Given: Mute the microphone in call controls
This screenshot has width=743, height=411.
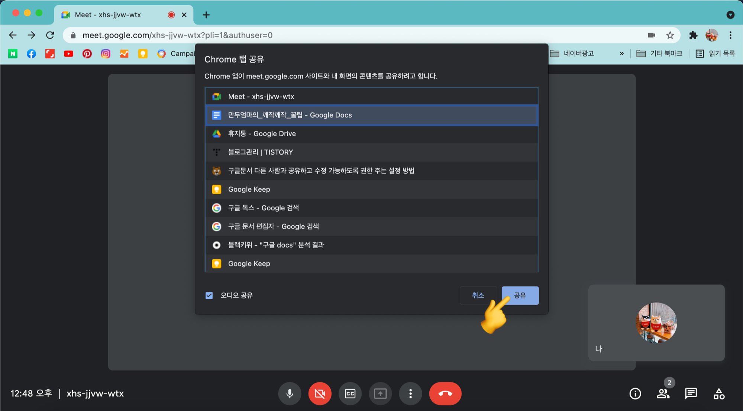Looking at the screenshot, I should 290,394.
